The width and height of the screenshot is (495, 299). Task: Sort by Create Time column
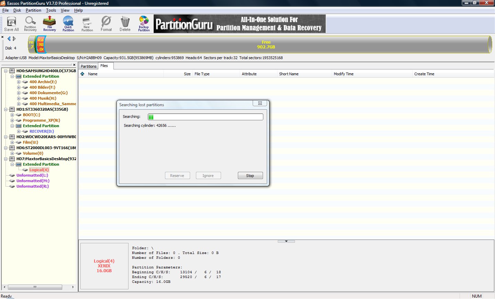click(453, 74)
